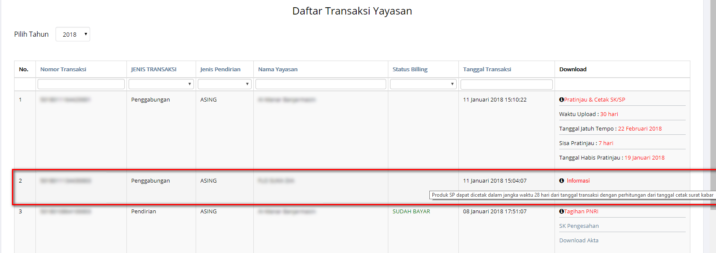Click the Nomor Transaksi filter input
716x253 pixels.
[81, 84]
